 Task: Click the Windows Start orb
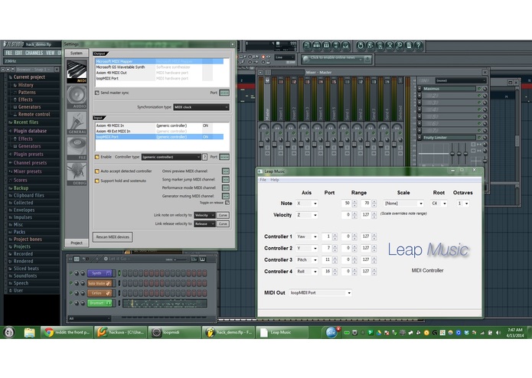[9, 332]
